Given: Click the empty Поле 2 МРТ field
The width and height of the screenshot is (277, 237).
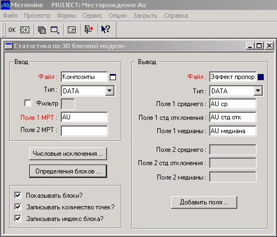Looking at the screenshot, I should (x=84, y=131).
